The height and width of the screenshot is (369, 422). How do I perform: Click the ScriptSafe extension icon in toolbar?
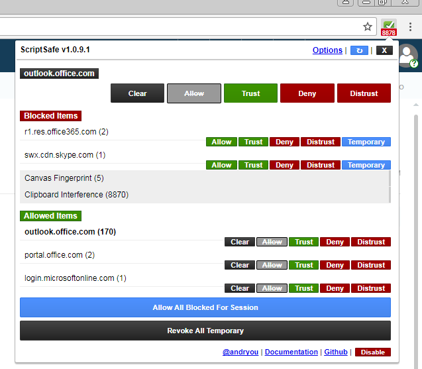[x=389, y=27]
